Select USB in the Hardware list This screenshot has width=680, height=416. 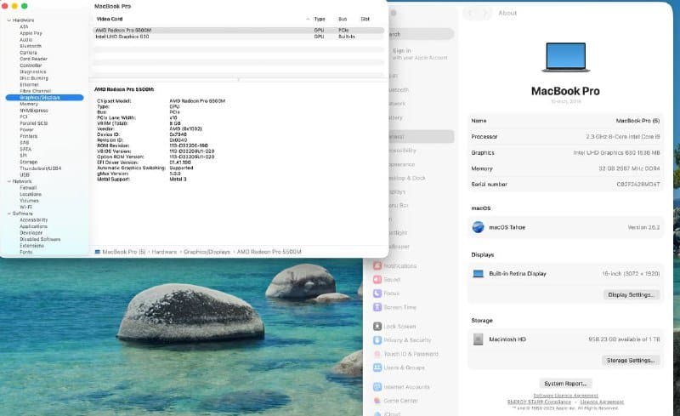pyautogui.click(x=25, y=175)
